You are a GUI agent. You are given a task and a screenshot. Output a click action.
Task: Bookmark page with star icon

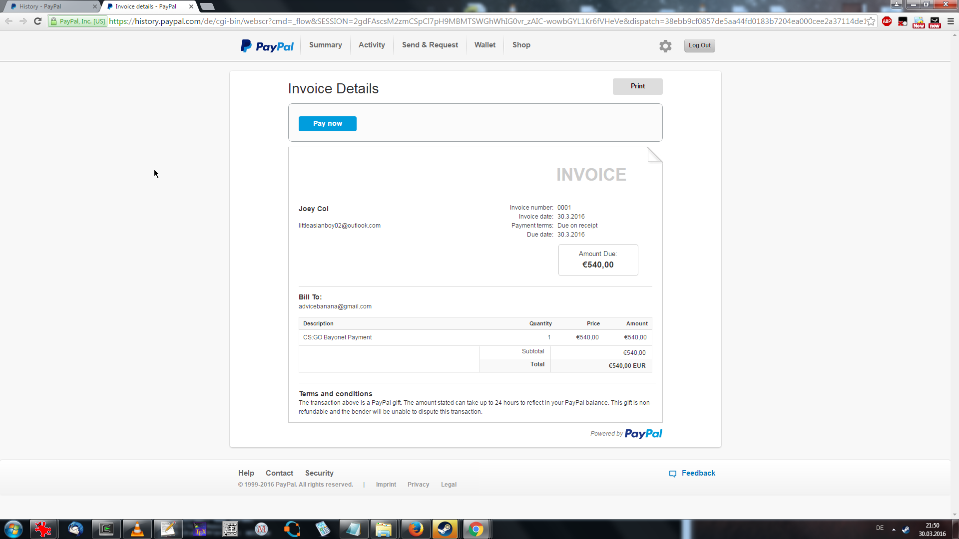[871, 21]
